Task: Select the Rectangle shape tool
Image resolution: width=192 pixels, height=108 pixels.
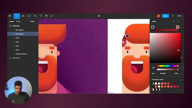Action: click(x=29, y=16)
